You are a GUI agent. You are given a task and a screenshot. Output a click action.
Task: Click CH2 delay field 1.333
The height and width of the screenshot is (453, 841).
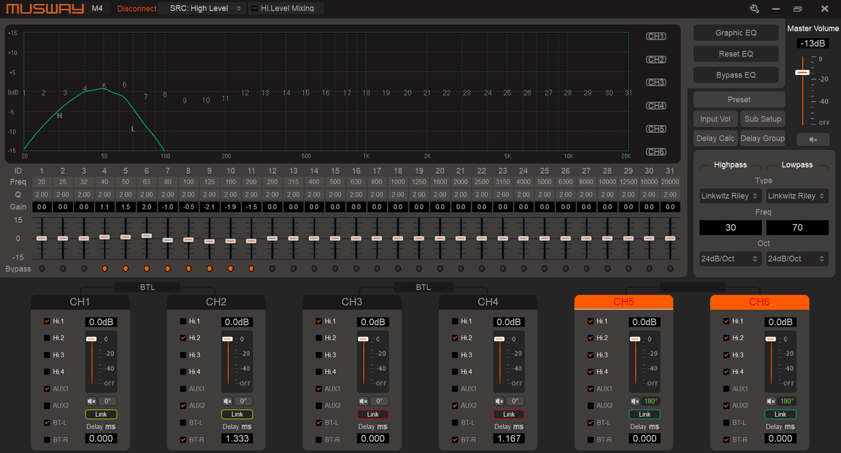(x=237, y=439)
